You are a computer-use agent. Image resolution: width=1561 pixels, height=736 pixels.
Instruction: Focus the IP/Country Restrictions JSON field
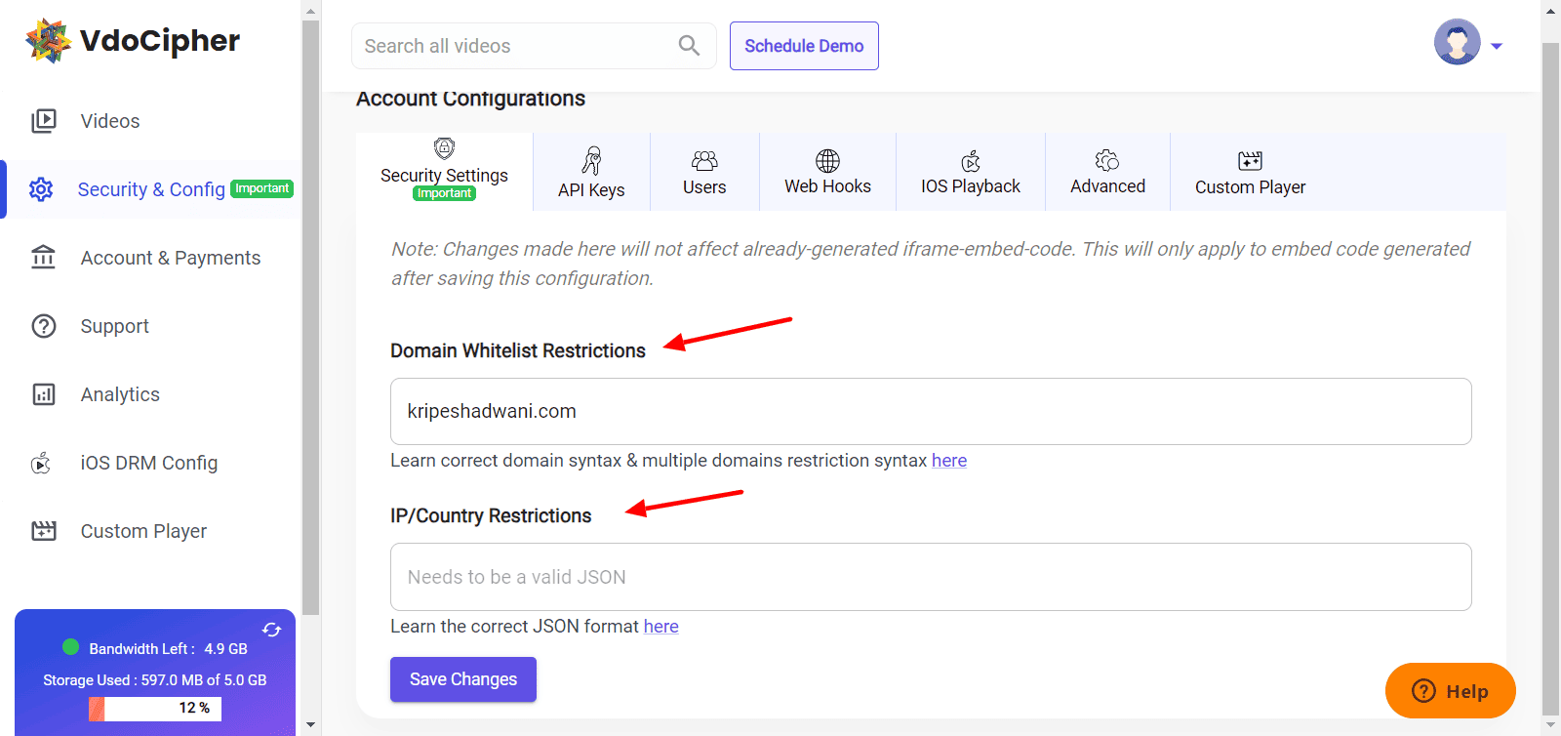pyautogui.click(x=931, y=577)
